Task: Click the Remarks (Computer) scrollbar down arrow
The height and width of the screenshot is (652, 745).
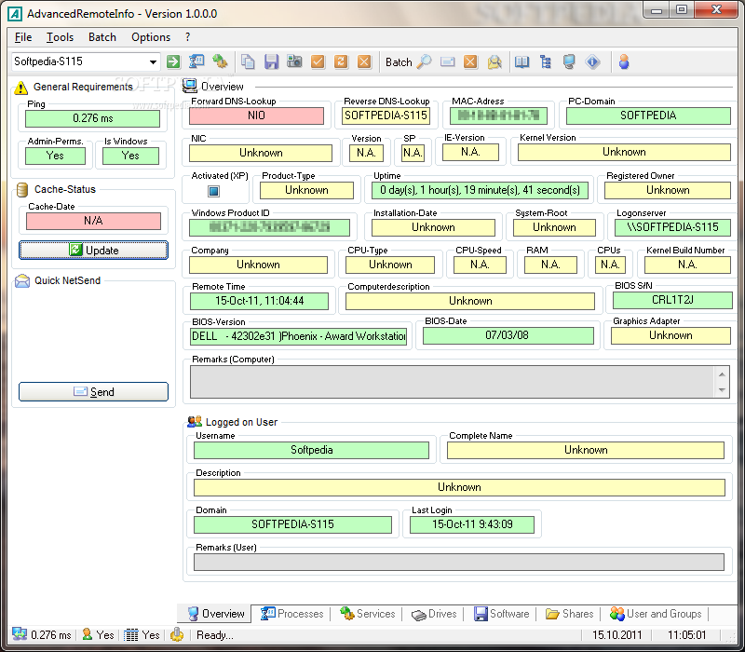Action: tap(723, 390)
